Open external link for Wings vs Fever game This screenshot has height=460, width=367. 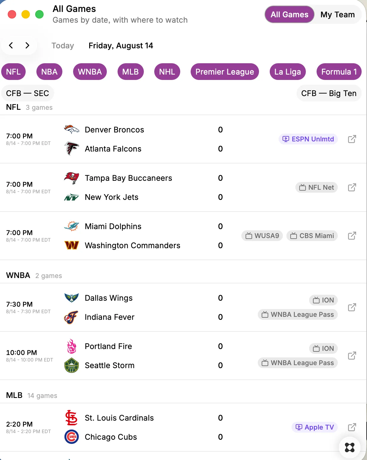point(352,307)
